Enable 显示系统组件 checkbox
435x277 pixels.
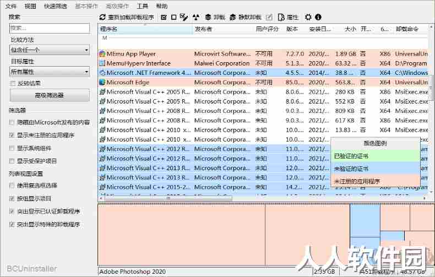(x=12, y=148)
